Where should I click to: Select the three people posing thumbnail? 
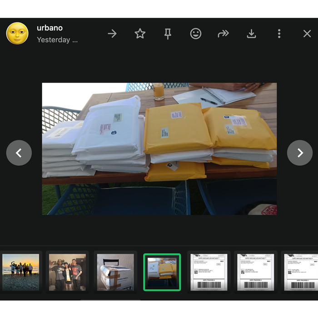tap(68, 272)
